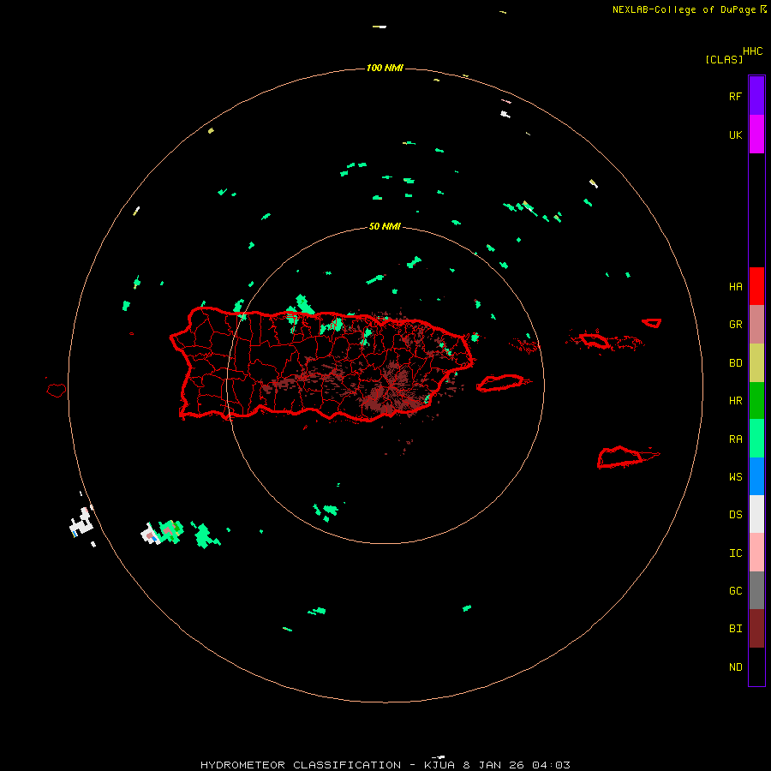The height and width of the screenshot is (771, 771).
Task: Click the BI legend label
Action: 735,629
